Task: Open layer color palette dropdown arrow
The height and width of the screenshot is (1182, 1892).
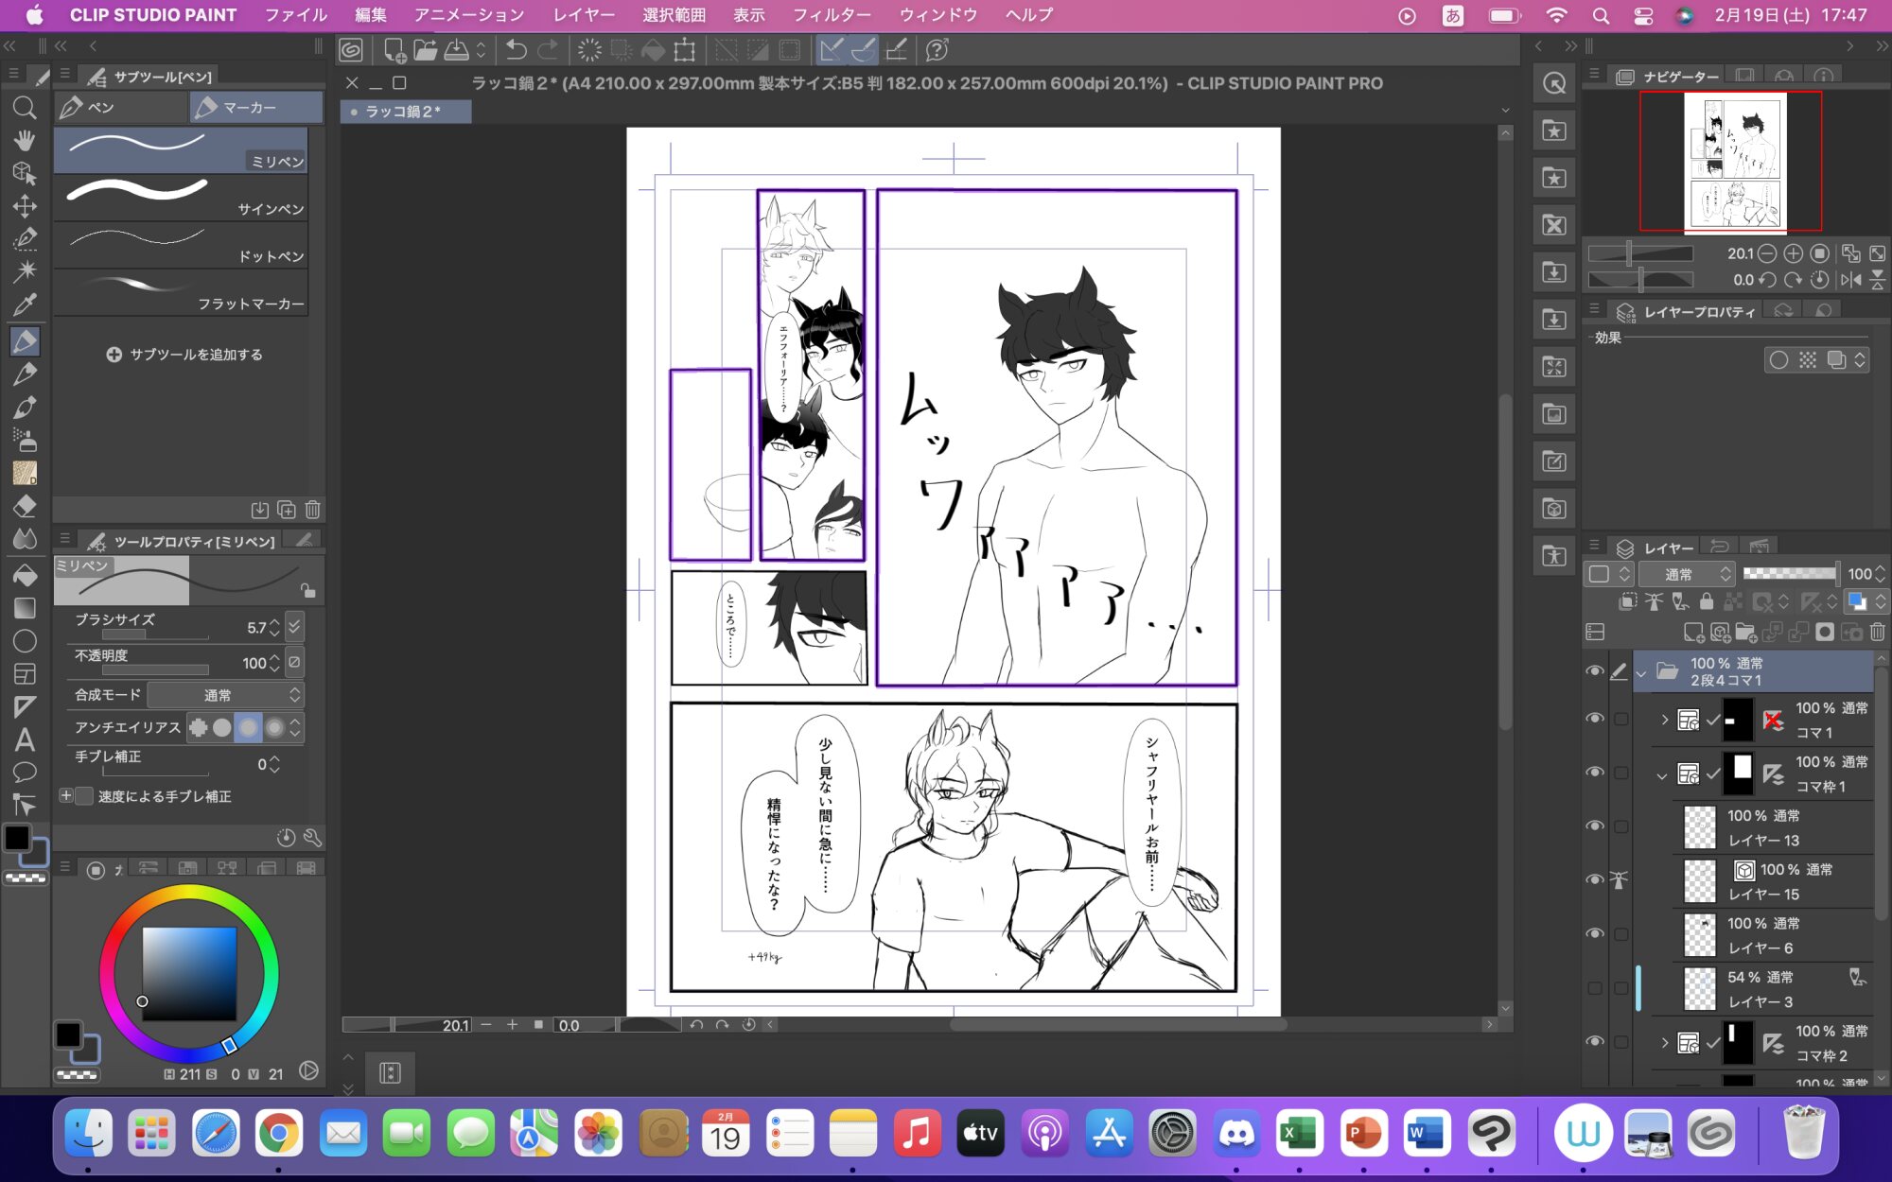Action: 1880,601
